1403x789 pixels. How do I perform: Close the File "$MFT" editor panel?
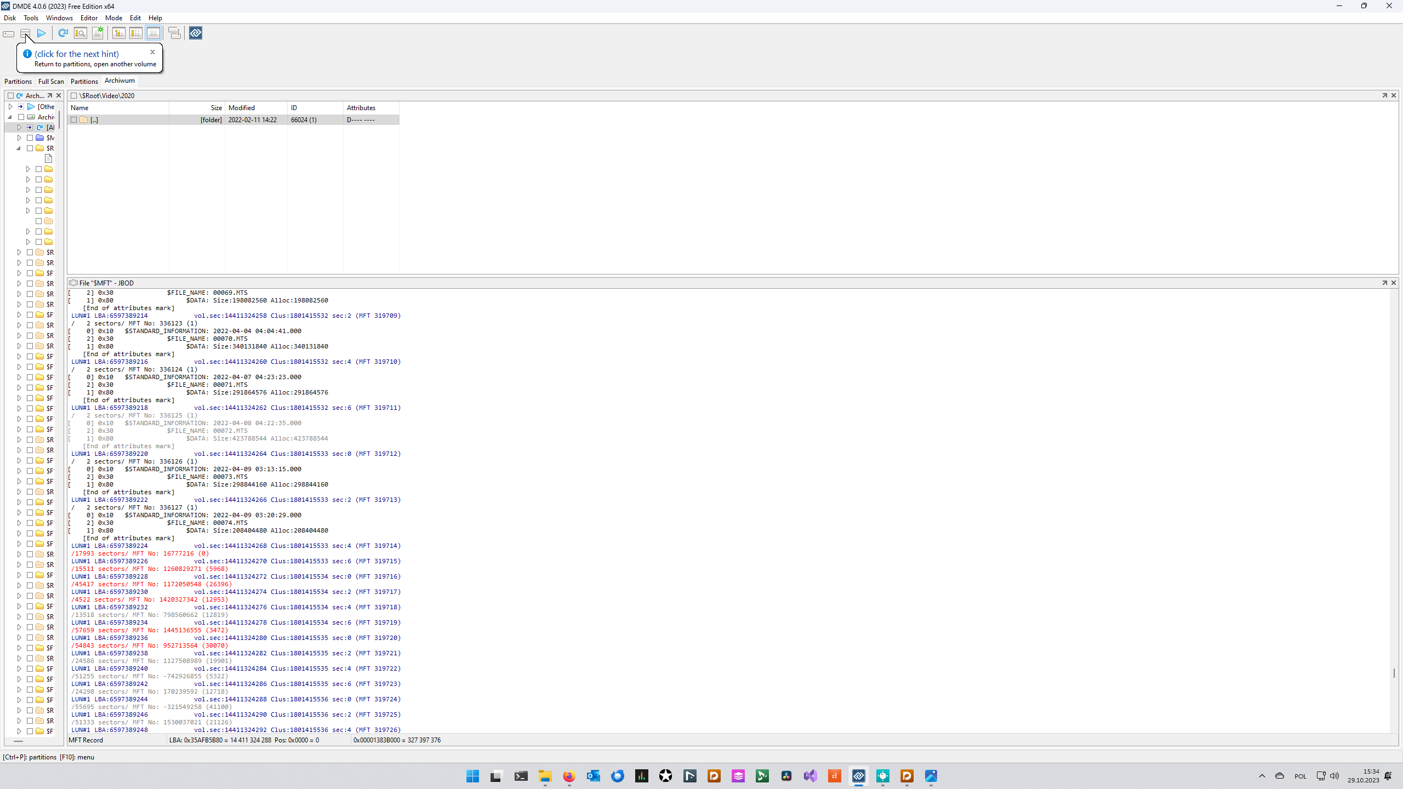pos(1394,283)
